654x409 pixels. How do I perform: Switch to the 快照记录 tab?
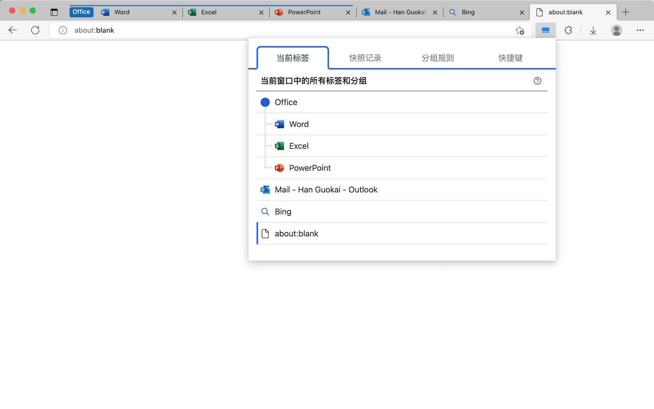point(365,58)
